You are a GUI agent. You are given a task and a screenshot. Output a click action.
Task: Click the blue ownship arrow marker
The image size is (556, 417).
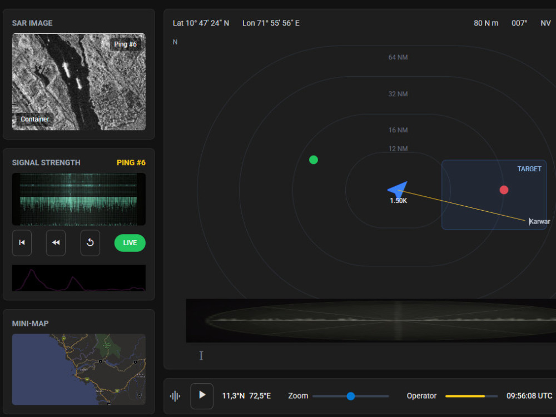398,189
